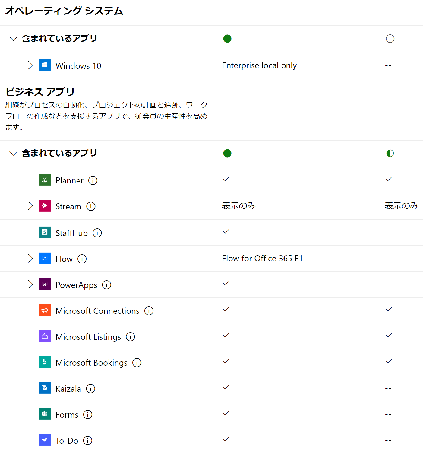Click the To-Do checkmark app icon
Screen dimensions: 423x455
(45, 440)
